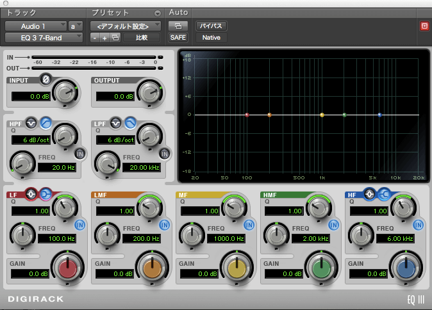The height and width of the screenshot is (310, 432).
Task: Select the LF shelf filter type icon
Action: tap(46, 194)
